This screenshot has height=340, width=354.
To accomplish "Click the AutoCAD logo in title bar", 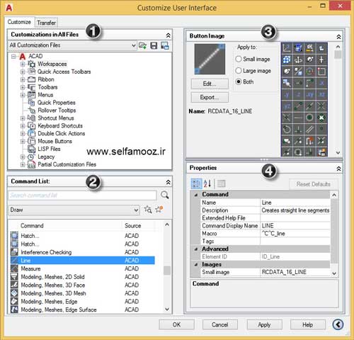I will [x=9, y=8].
